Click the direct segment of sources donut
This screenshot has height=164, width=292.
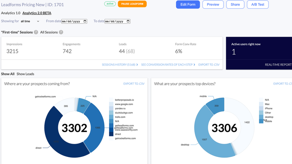click(53, 140)
